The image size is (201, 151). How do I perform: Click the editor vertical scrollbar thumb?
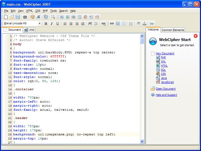(x=142, y=41)
